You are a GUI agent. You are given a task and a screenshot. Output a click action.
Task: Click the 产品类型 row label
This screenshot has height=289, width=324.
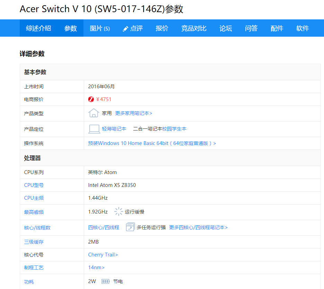(x=34, y=114)
